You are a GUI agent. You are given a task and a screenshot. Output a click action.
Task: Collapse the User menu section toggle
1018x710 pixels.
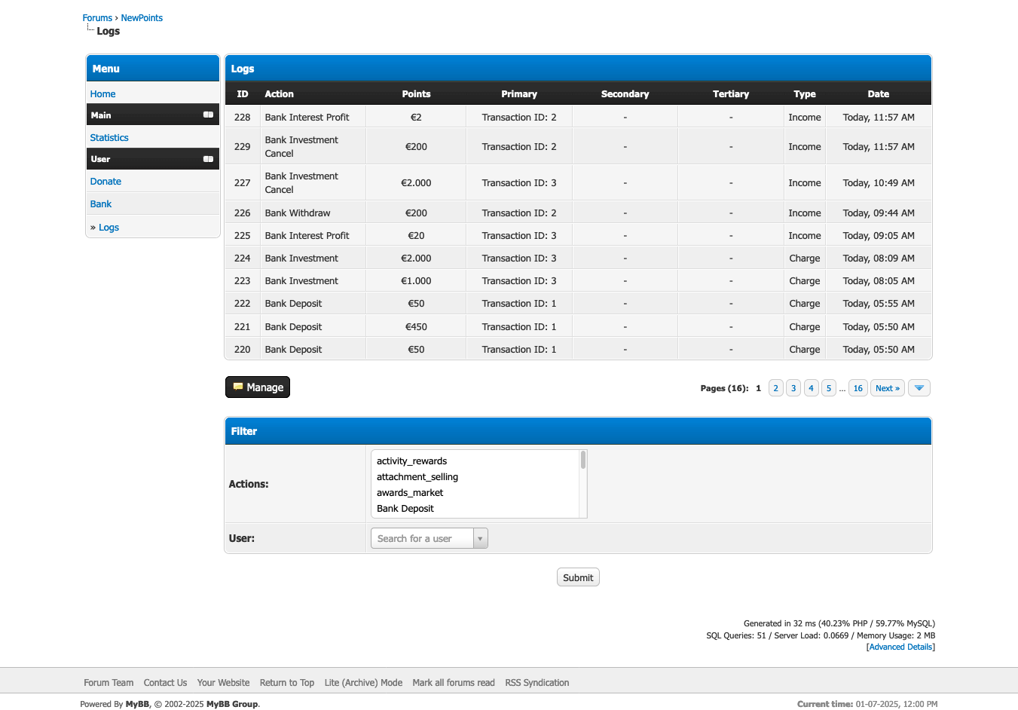(x=208, y=159)
